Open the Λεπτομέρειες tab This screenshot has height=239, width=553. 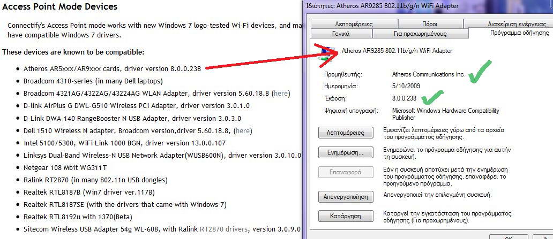tap(354, 24)
